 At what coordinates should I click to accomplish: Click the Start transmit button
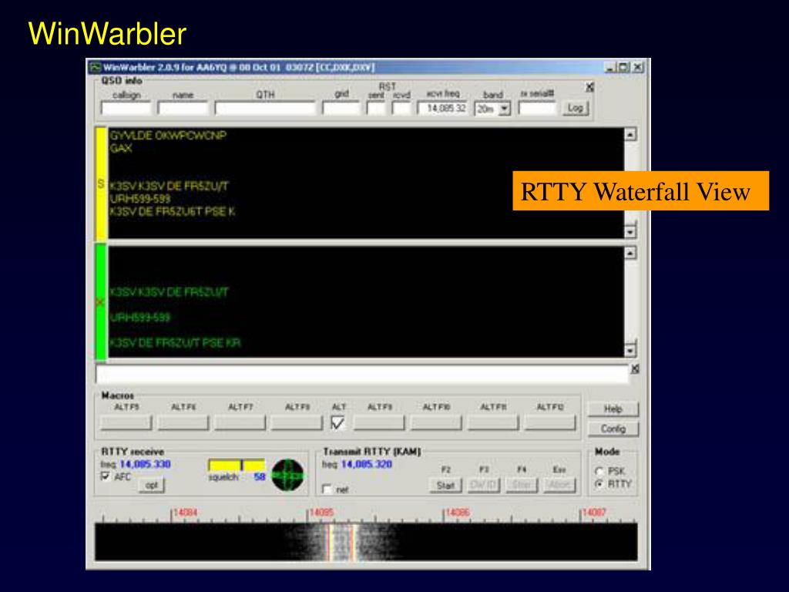pos(445,486)
